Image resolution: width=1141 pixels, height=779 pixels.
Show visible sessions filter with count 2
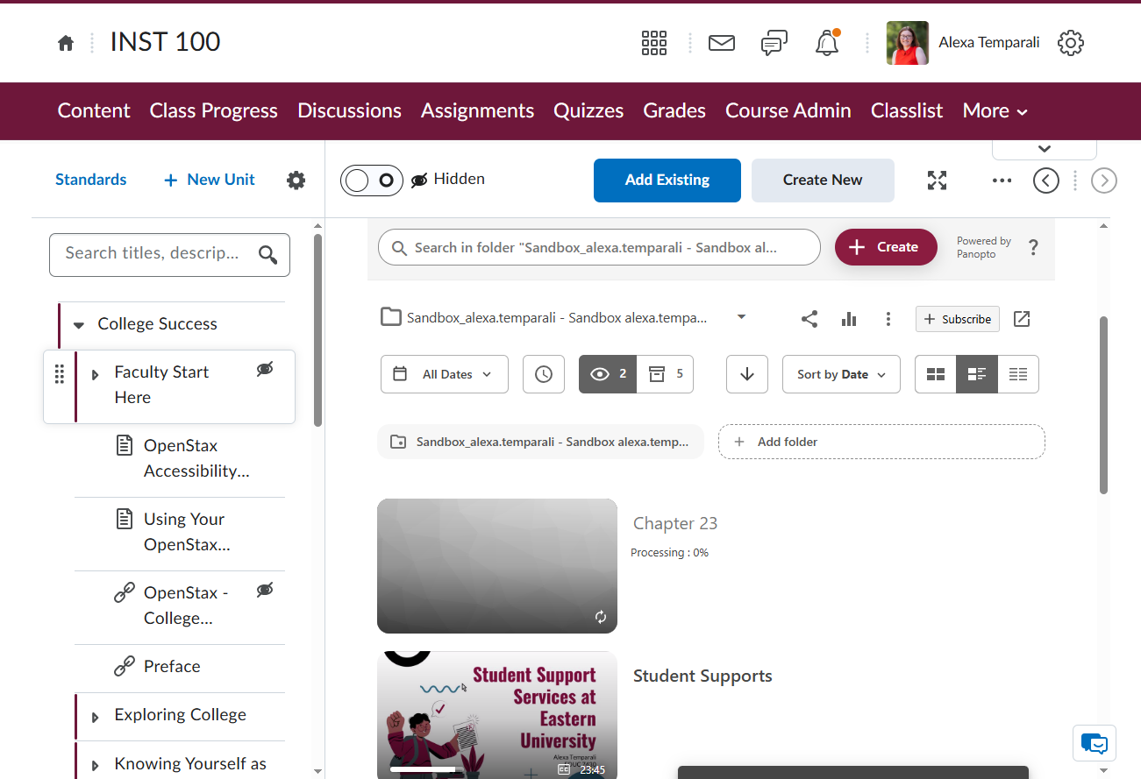608,374
